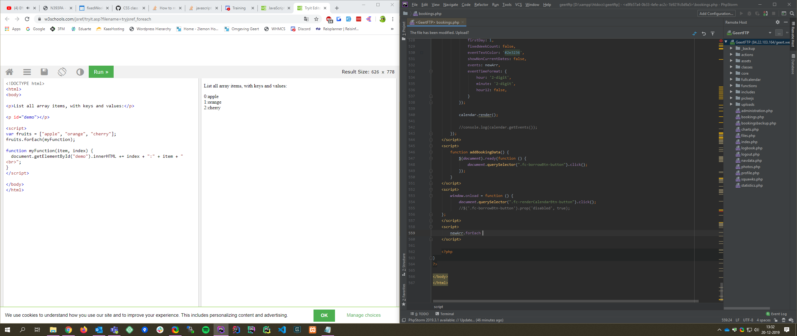Open the GeertFTP server dropdown
Image resolution: width=797 pixels, height=336 pixels.
(x=770, y=33)
